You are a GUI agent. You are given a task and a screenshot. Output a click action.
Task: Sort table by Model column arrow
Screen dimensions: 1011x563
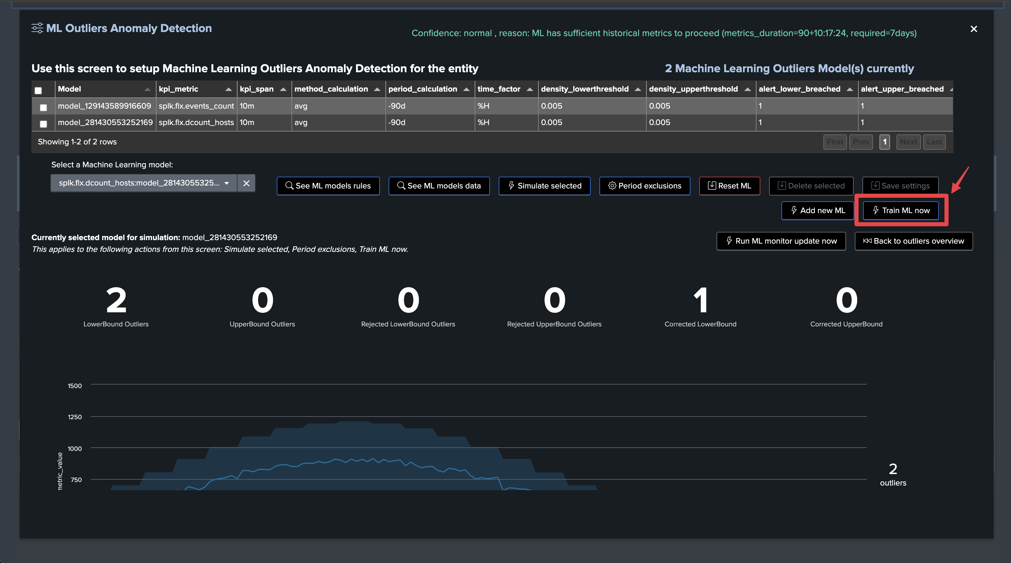click(x=148, y=90)
